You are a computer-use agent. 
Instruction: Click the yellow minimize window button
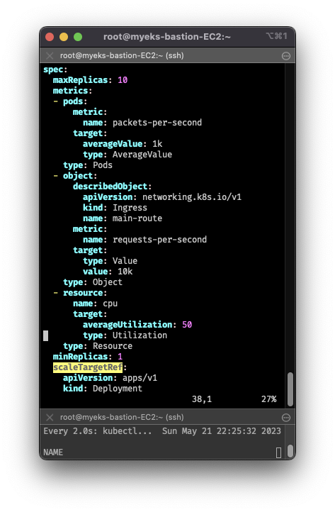pos(64,37)
